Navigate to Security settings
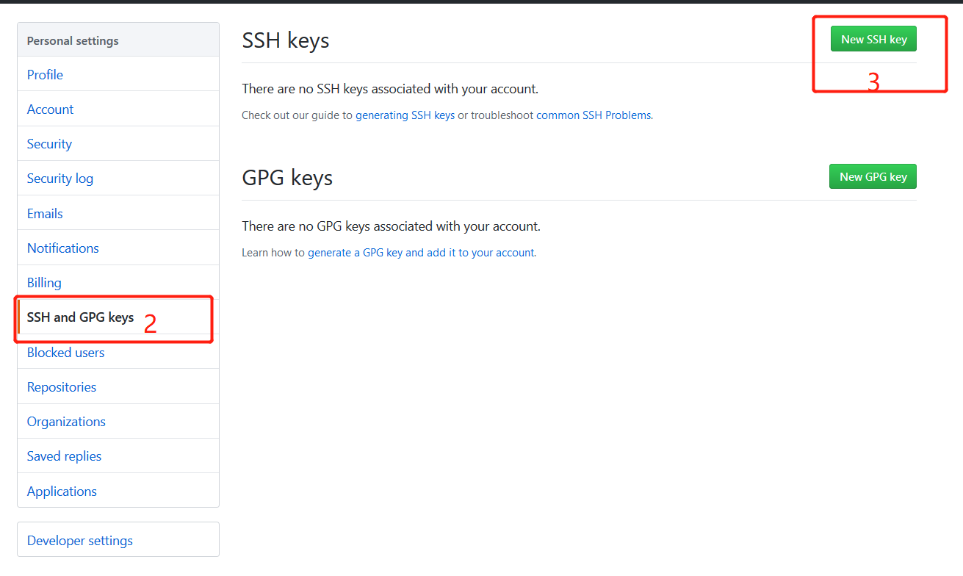 click(49, 143)
